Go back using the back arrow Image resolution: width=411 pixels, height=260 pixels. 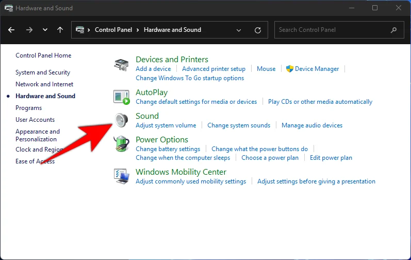(x=12, y=30)
